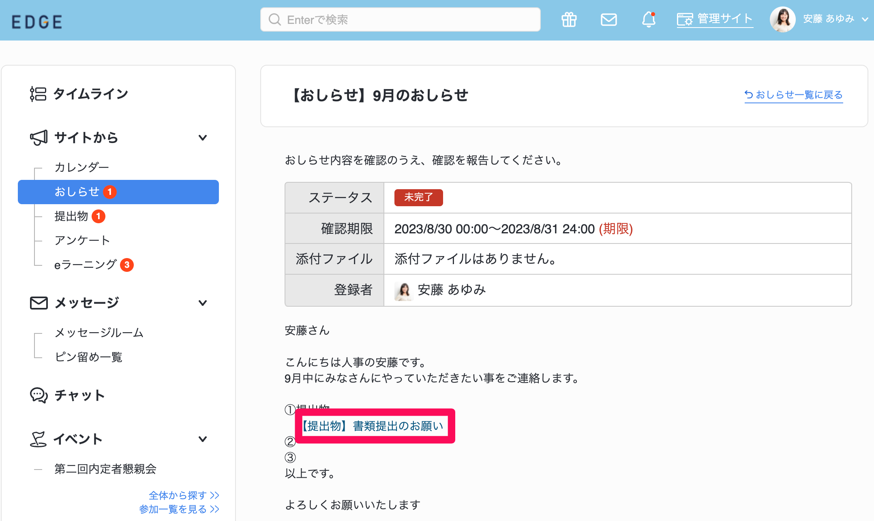The image size is (874, 521).
Task: Click the 【おしらせ】9月のおしらせ title
Action: [379, 96]
